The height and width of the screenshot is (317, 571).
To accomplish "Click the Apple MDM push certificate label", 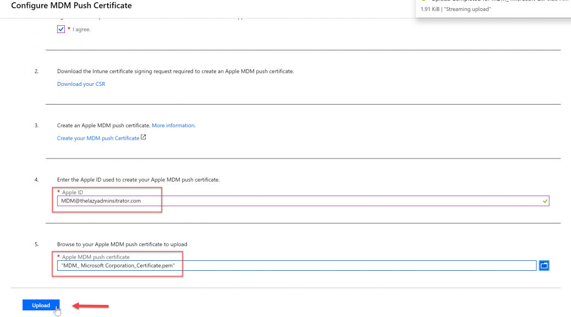I will tap(95, 257).
